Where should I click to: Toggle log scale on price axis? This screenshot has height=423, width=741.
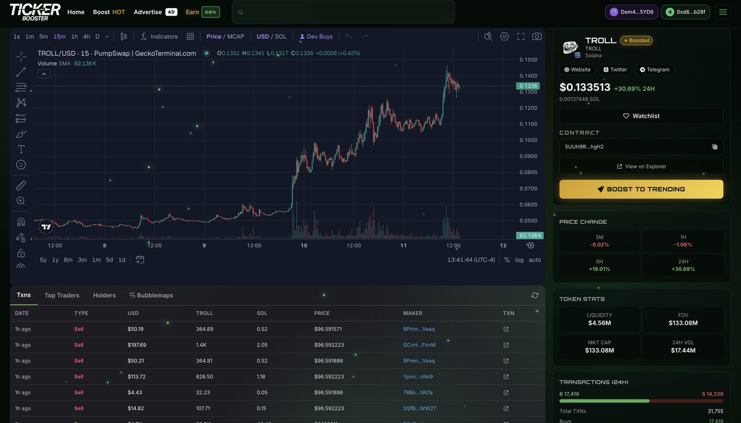coord(519,260)
